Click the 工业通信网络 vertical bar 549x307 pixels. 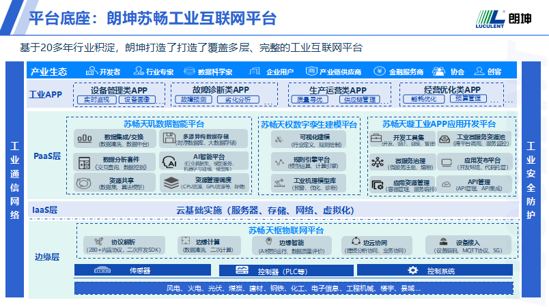pos(15,179)
